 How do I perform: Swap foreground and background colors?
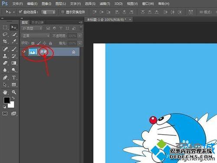(13, 98)
